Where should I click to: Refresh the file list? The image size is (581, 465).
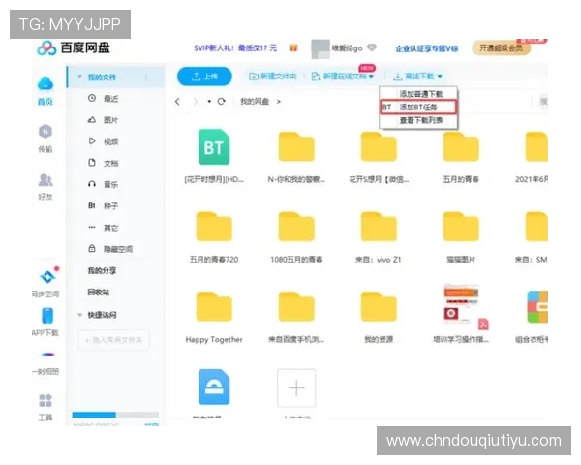pos(221,101)
